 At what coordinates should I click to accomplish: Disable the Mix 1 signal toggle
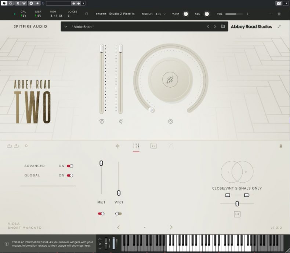[101, 213]
